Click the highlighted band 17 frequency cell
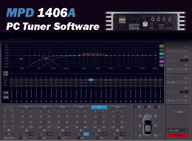This screenshot has height=141, width=192. pyautogui.click(x=91, y=80)
